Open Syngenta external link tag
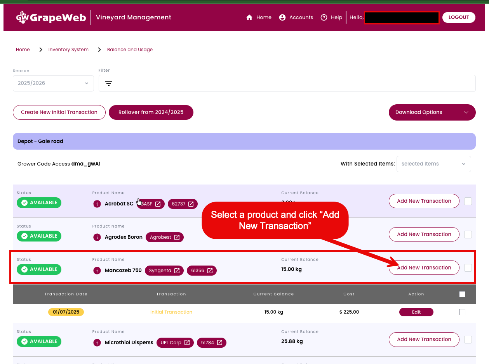Image resolution: width=489 pixels, height=364 pixels. [164, 271]
